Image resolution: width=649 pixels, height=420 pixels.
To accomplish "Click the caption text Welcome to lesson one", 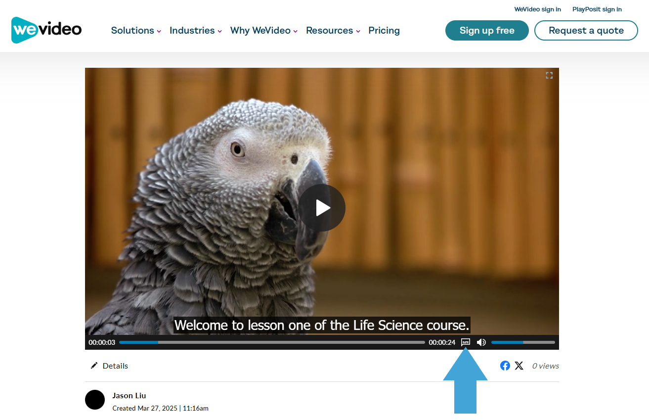I will click(322, 325).
